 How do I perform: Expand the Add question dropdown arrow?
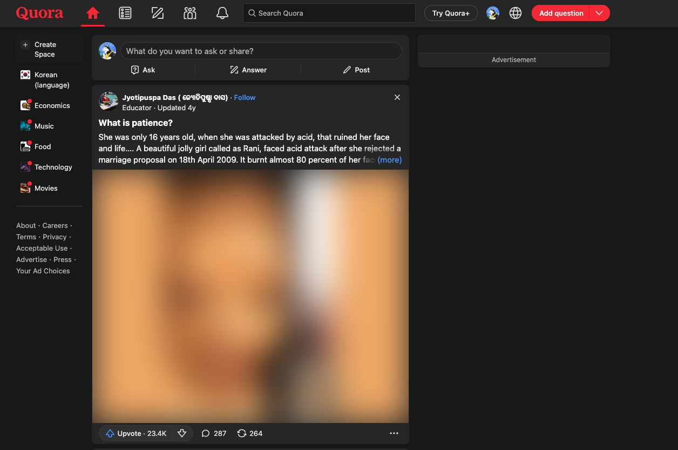600,13
